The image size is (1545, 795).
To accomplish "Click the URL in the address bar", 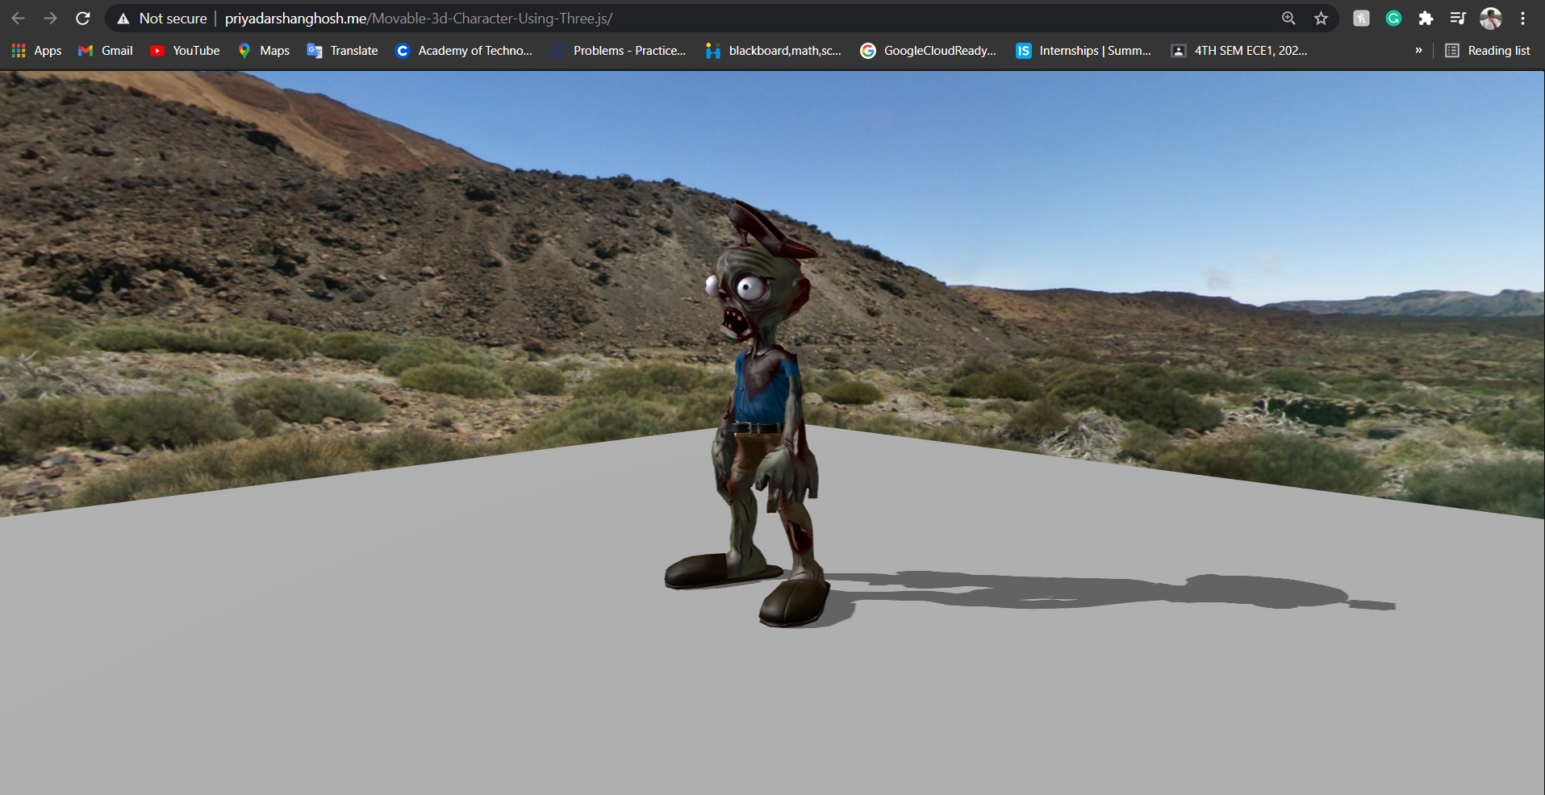I will (x=419, y=18).
